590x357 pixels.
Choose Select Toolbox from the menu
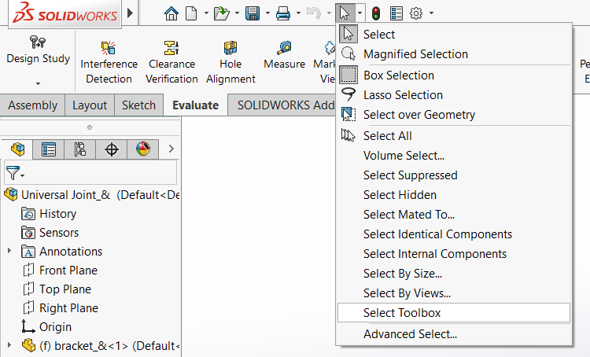tap(401, 313)
